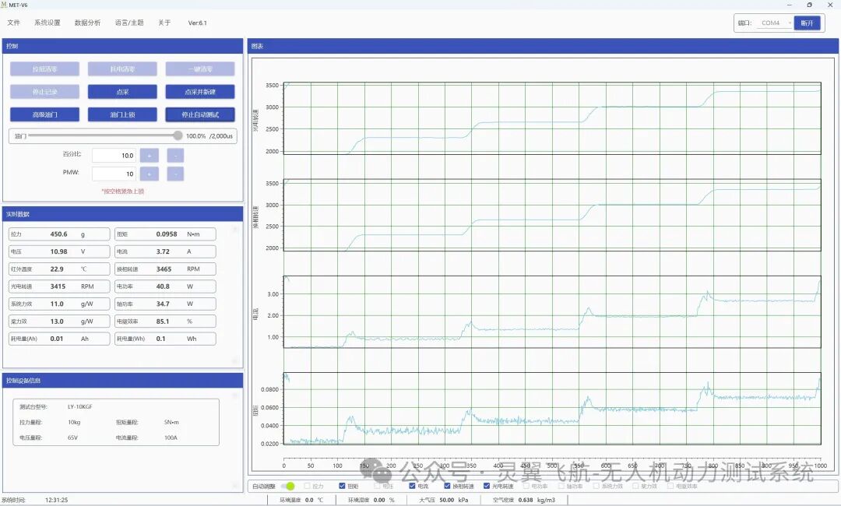Image resolution: width=841 pixels, height=506 pixels.
Task: Uncheck the 换相转速 chart checkbox
Action: coord(447,487)
